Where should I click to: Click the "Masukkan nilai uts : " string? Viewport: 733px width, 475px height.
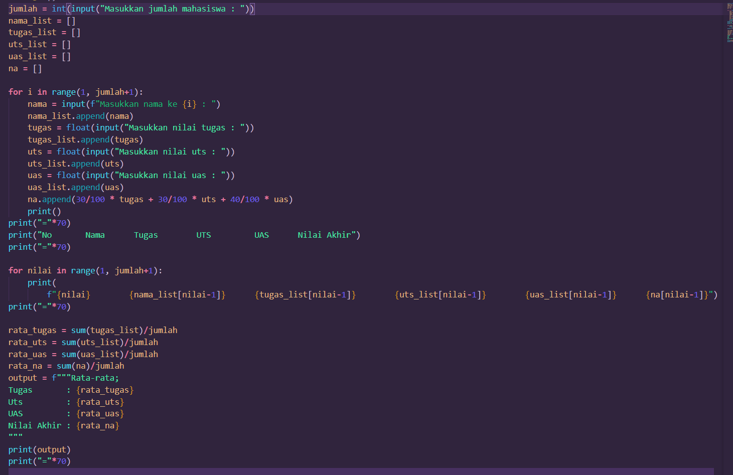(x=170, y=152)
